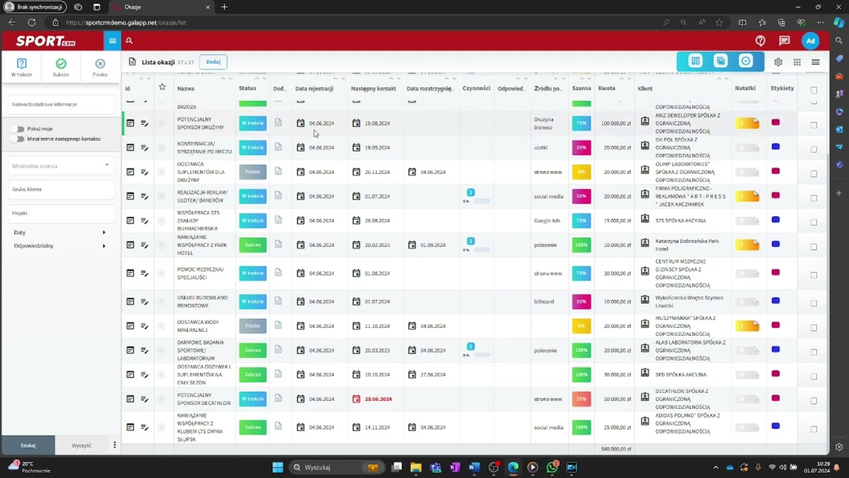Screen dimensions: 849x478
Task: Sort by Data rejestracji column header
Action: [314, 88]
